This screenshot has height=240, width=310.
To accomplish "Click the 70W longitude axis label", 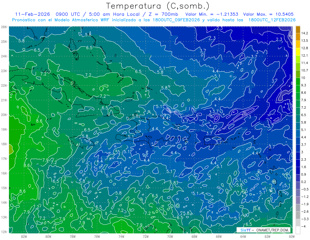I will (170, 236).
